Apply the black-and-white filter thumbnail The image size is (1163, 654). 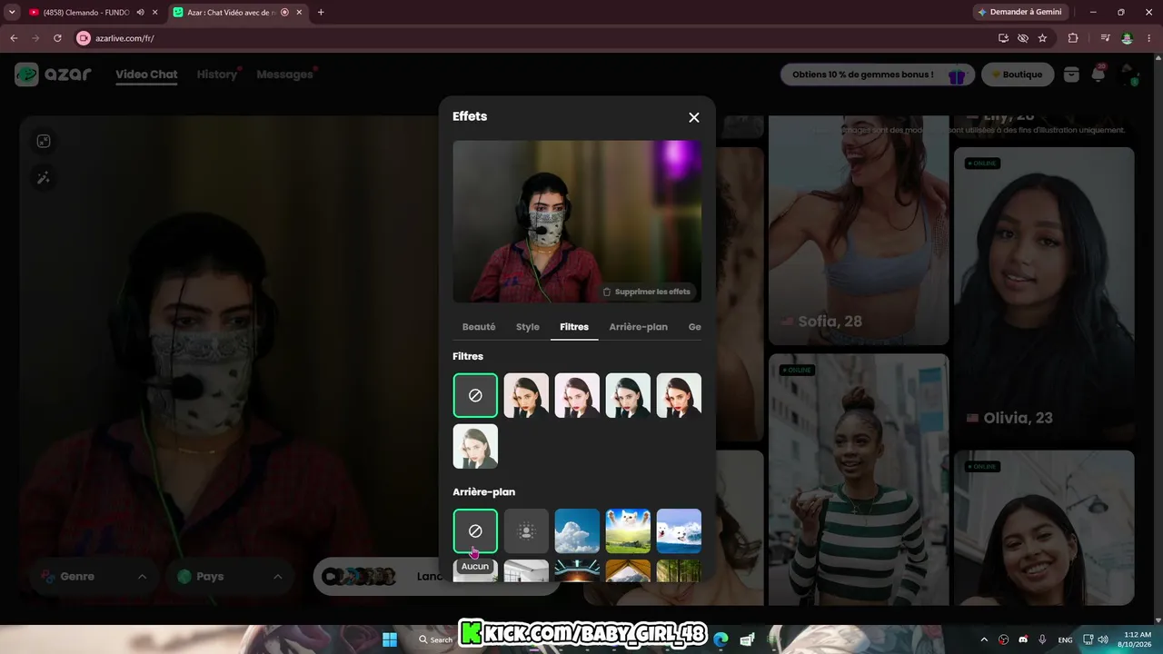click(475, 446)
